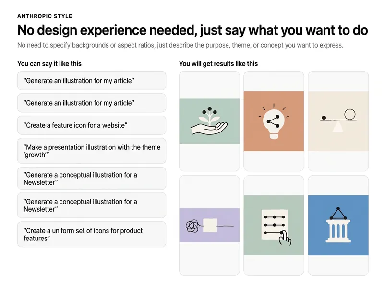Screen dimensions: 384x288
Task: Select the lightbulb with share symbol icon
Action: point(274,121)
